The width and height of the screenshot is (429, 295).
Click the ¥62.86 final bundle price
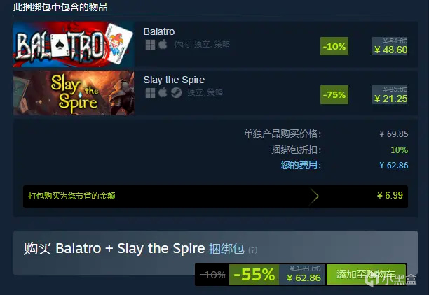point(304,278)
